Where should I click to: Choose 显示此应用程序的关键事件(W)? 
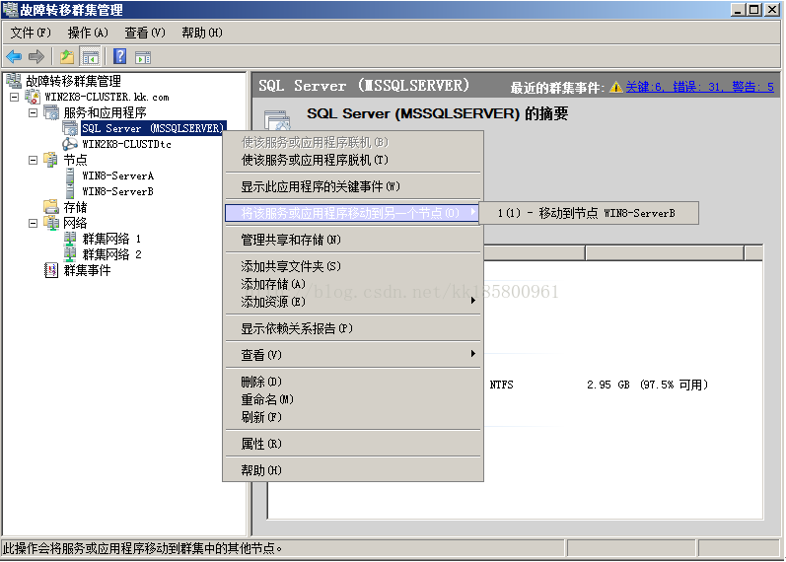pos(353,186)
